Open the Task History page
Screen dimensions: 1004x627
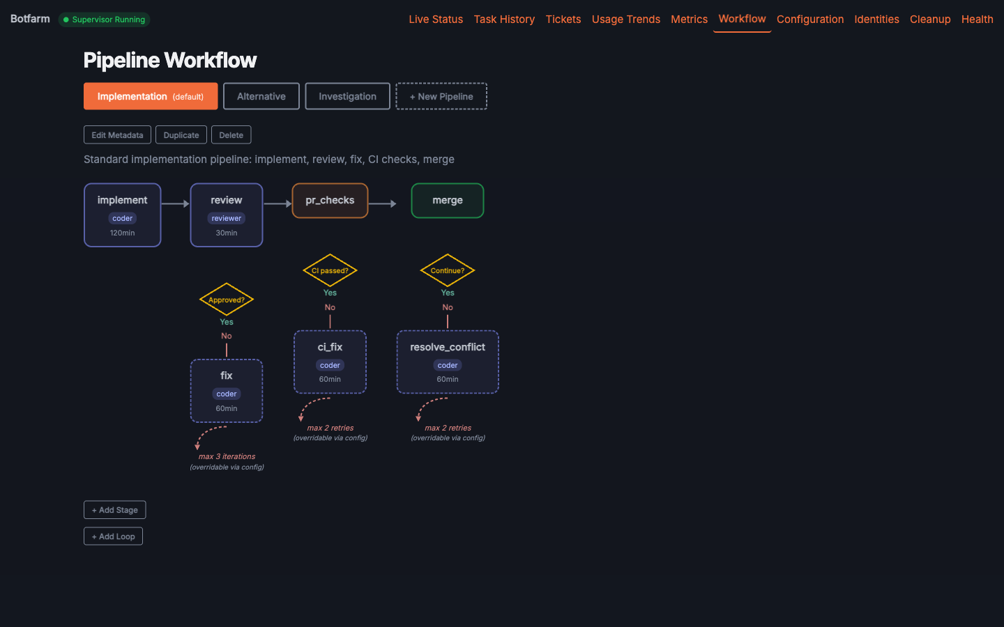pyautogui.click(x=504, y=20)
